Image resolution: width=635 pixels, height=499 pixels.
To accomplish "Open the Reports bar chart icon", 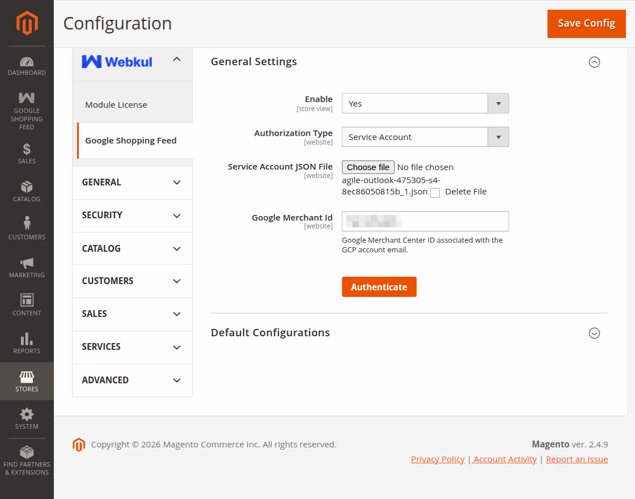I will [x=27, y=344].
